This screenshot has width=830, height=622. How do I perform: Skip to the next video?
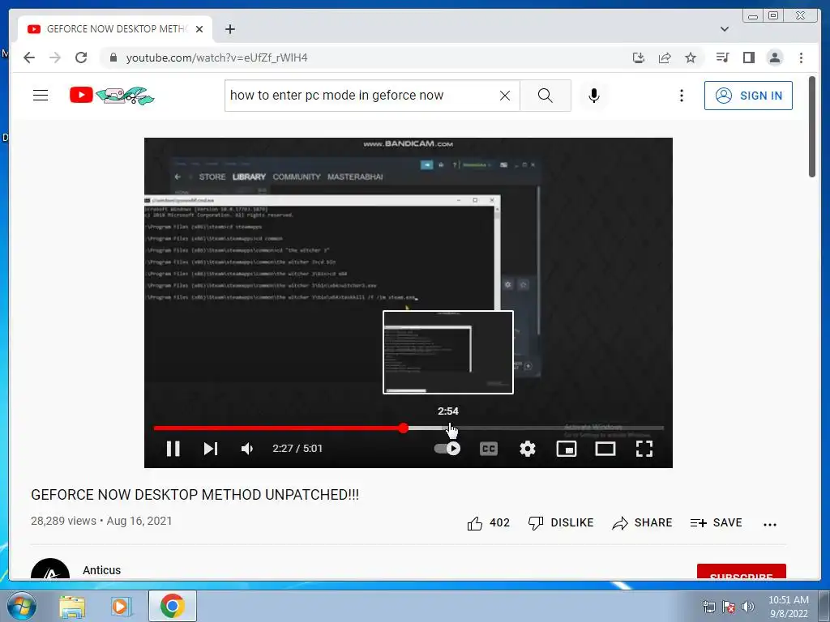coord(211,449)
